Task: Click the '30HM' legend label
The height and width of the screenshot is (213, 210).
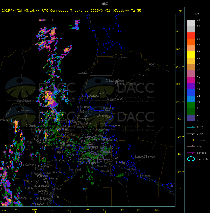Action: [200, 134]
